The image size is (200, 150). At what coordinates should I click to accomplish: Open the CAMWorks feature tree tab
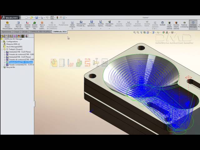22,36
